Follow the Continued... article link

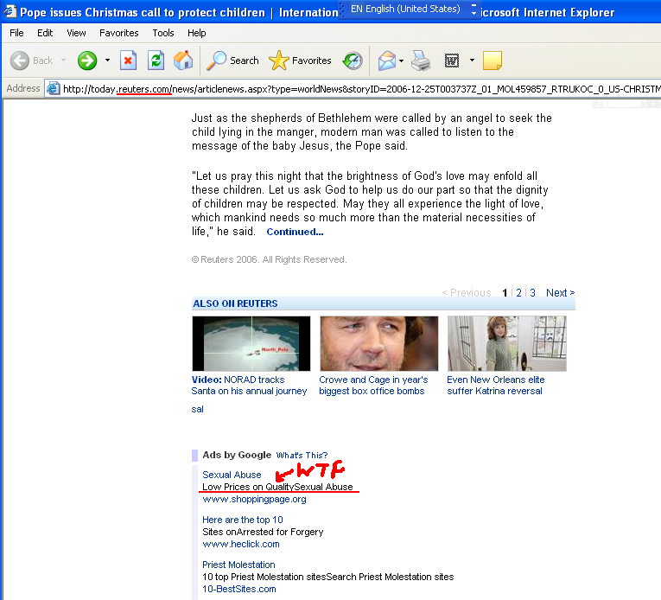(295, 232)
